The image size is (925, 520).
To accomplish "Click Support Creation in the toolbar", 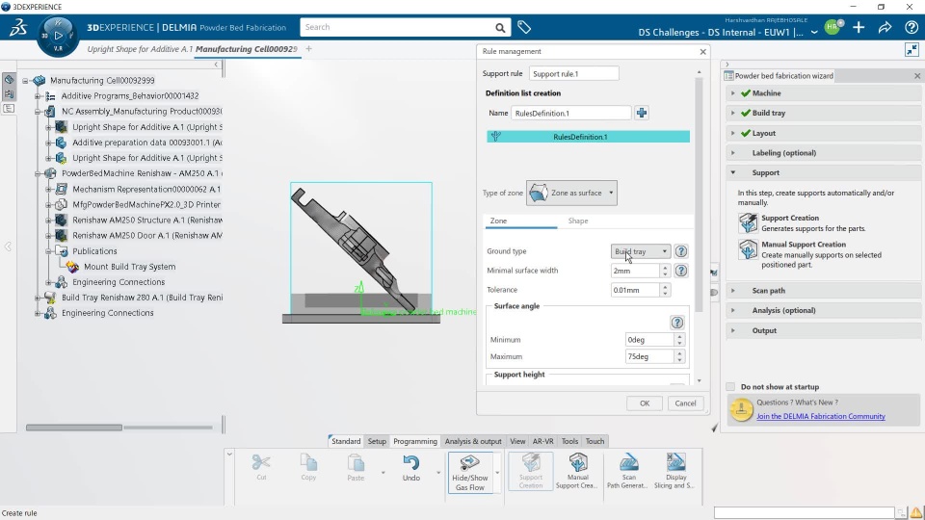I will 531,471.
